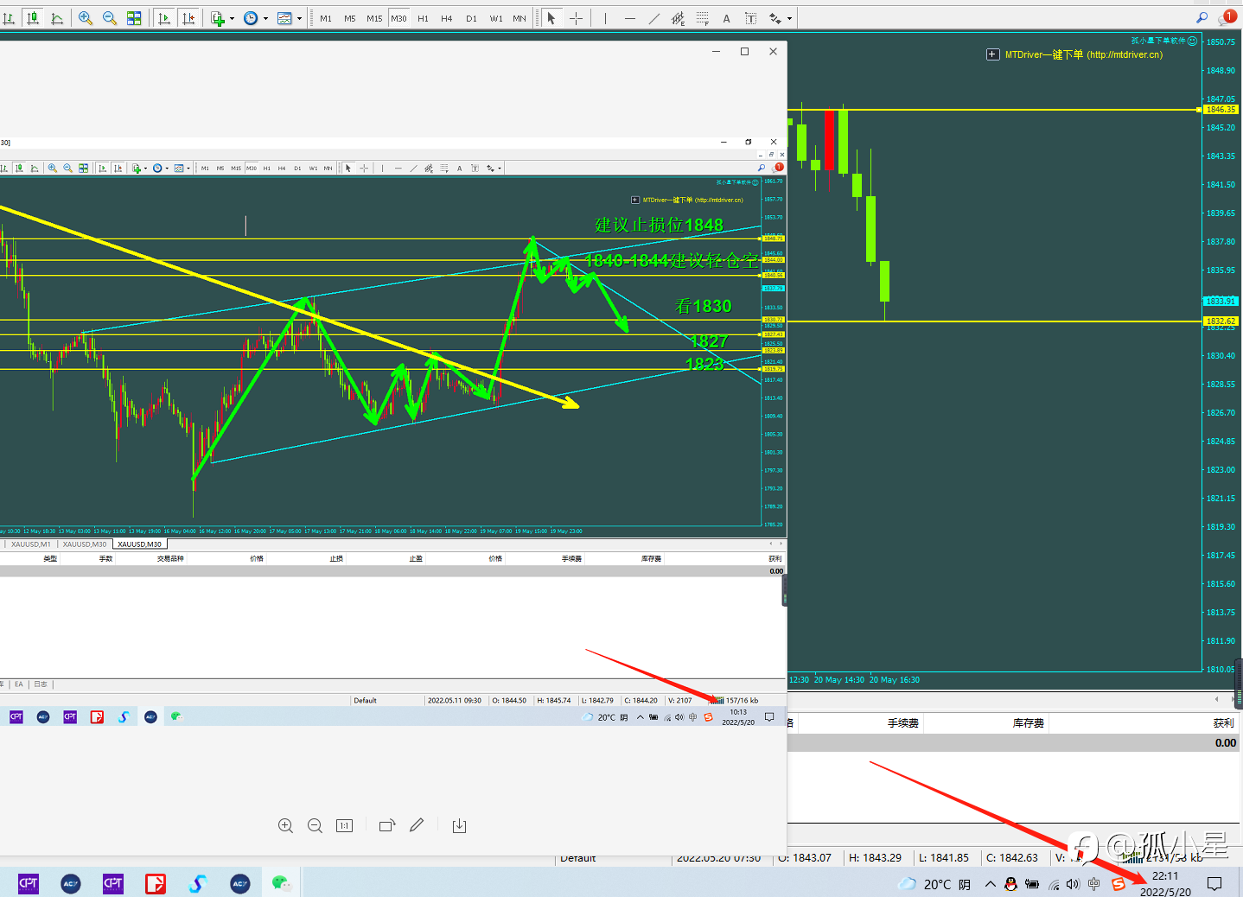Viewport: 1243px width, 897px height.
Task: Open WeChat from the Windows taskbar
Action: pyautogui.click(x=281, y=883)
